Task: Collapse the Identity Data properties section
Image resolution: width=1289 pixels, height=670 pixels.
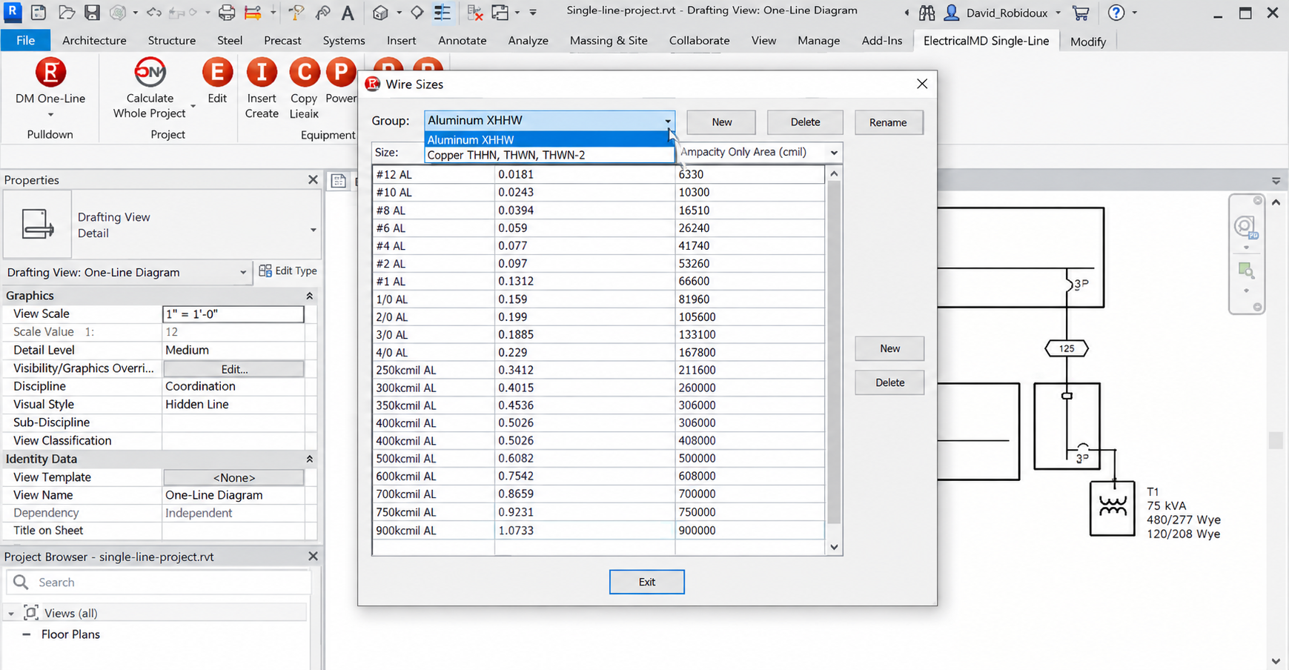Action: pos(309,460)
